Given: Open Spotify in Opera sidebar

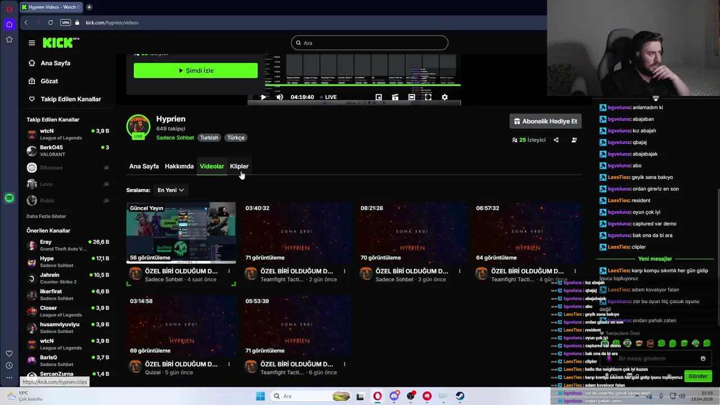Looking at the screenshot, I should click(9, 198).
